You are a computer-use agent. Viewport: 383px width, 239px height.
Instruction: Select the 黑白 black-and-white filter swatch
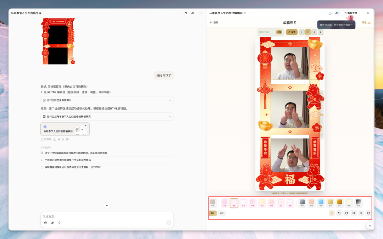303,203
